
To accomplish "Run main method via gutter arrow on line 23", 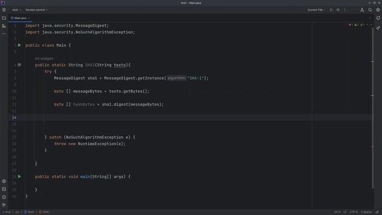I will pyautogui.click(x=20, y=177).
